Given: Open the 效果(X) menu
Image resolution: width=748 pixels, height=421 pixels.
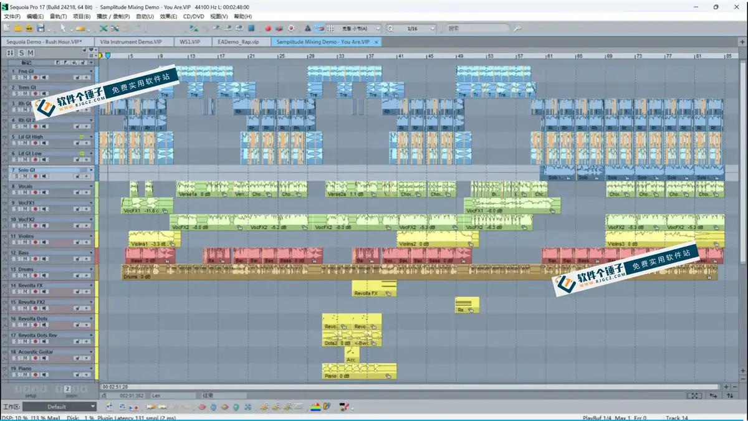Looking at the screenshot, I should (x=167, y=16).
